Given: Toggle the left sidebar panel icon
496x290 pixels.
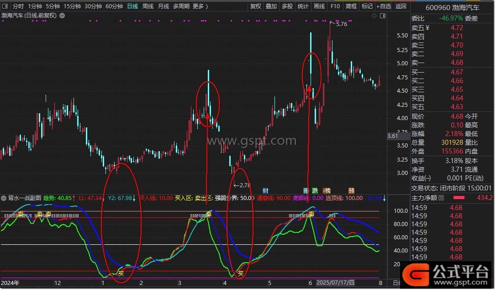Looking at the screenshot, I should (x=5, y=6).
